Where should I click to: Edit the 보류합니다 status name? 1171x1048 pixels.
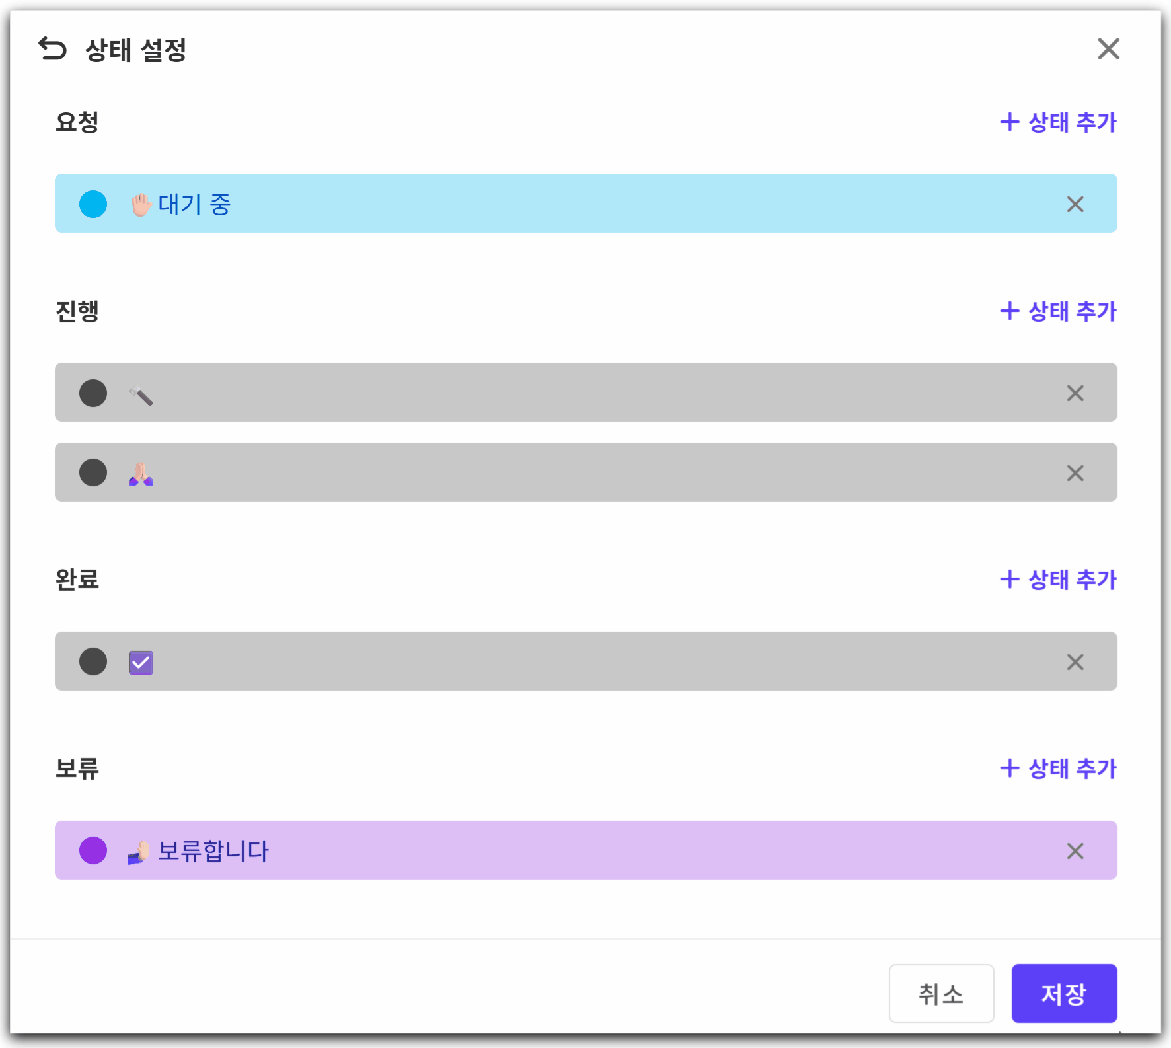tap(213, 851)
